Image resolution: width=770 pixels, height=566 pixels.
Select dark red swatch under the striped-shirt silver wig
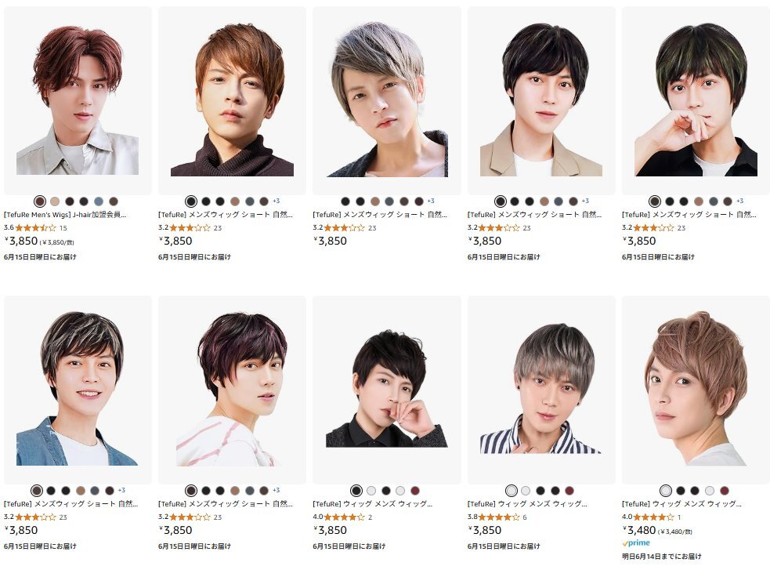pyautogui.click(x=569, y=490)
